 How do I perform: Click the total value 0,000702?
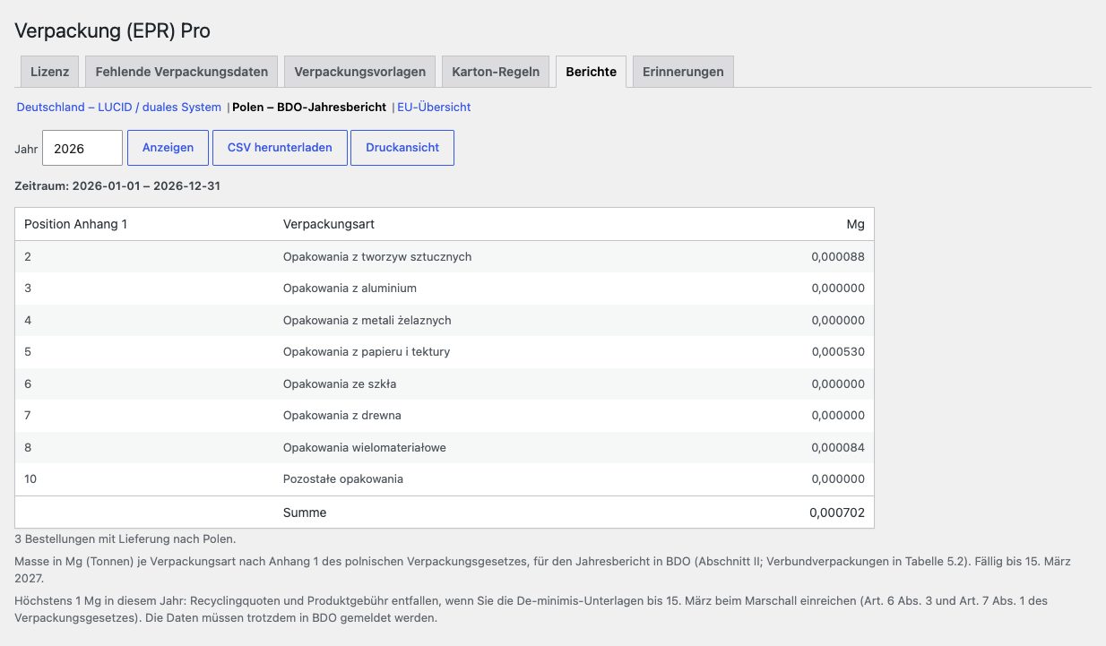tap(837, 513)
